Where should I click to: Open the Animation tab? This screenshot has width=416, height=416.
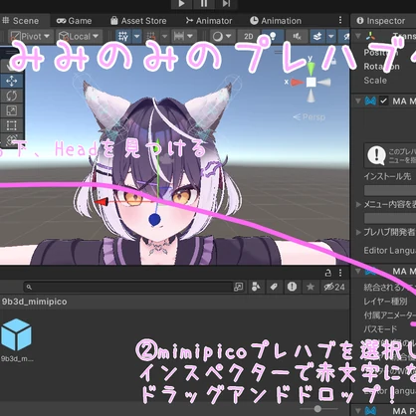(276, 21)
